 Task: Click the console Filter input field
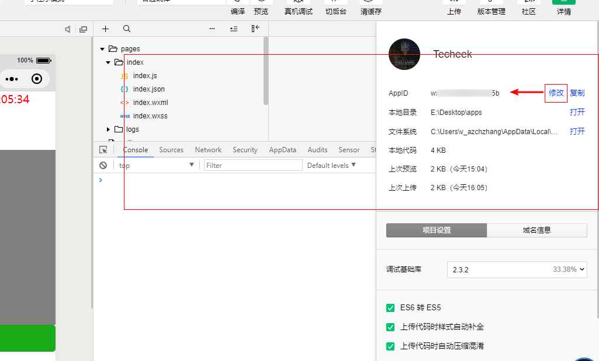click(252, 166)
